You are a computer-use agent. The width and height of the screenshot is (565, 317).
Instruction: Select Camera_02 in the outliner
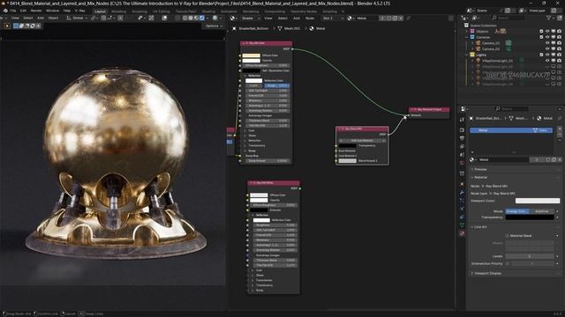pyautogui.click(x=491, y=49)
